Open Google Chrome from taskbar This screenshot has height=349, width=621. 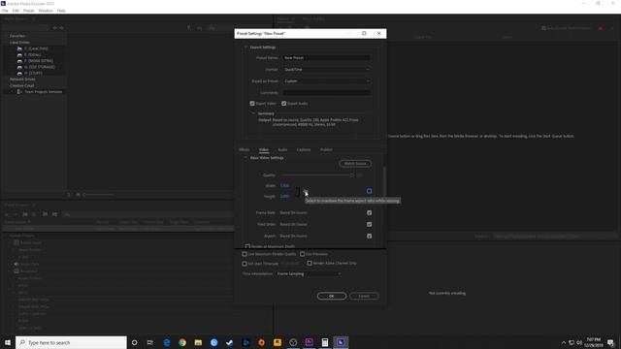182,342
